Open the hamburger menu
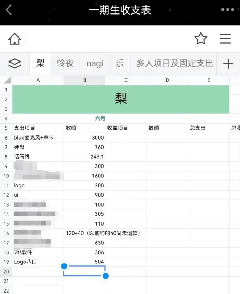This screenshot has height=294, width=240. click(x=225, y=39)
